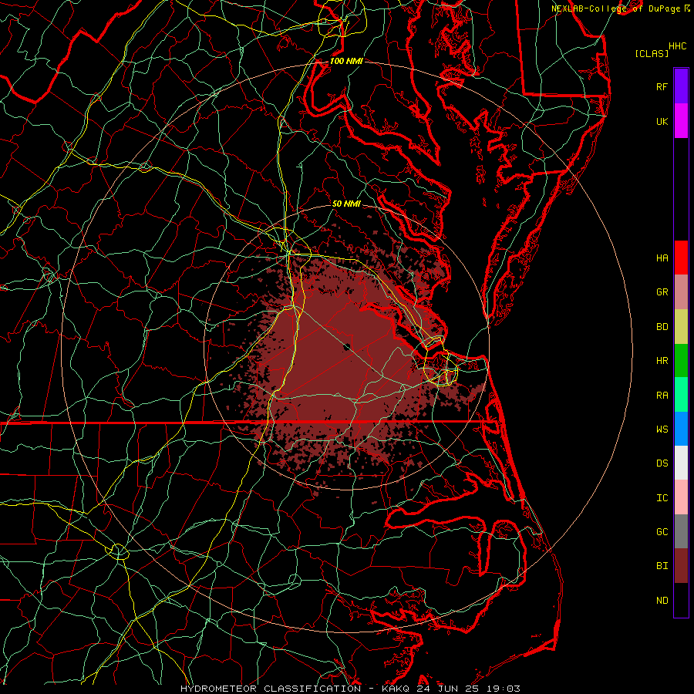Click the 'GC' legend label

pyautogui.click(x=662, y=532)
